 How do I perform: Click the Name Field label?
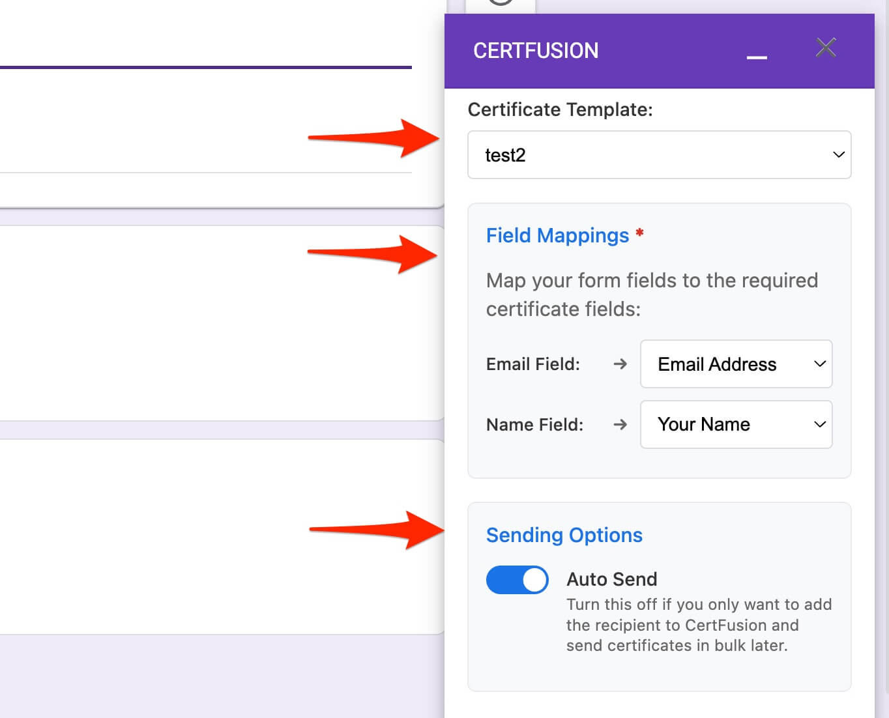pos(534,425)
